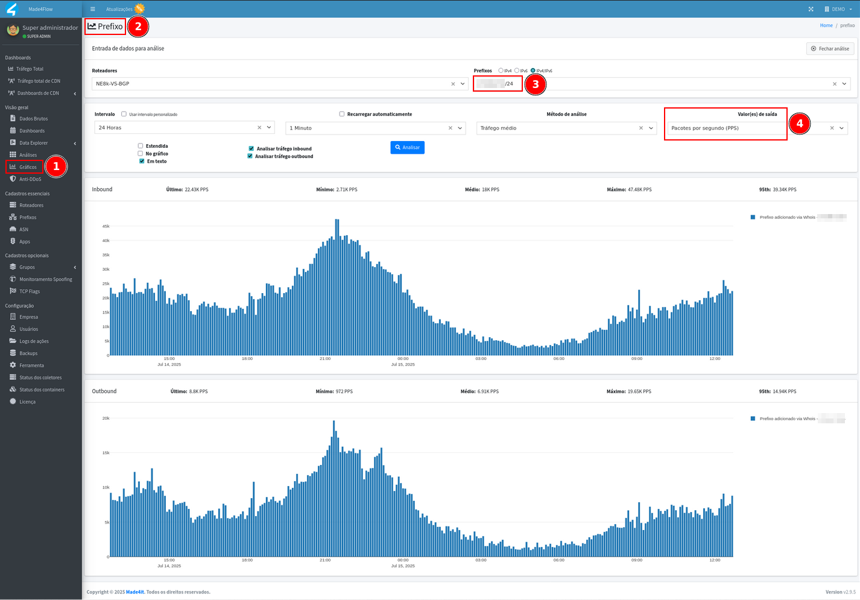
Task: Open the Tráfego médio method dropdown
Action: (x=651, y=128)
